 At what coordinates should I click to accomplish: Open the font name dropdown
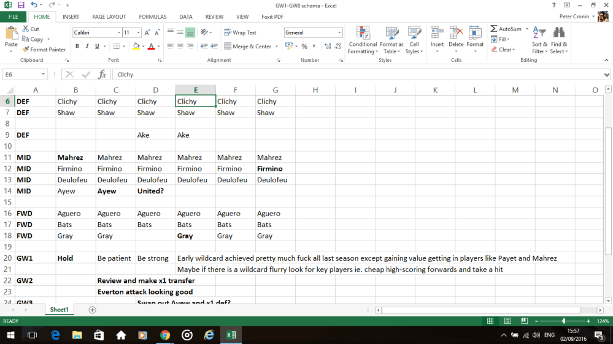(x=118, y=32)
